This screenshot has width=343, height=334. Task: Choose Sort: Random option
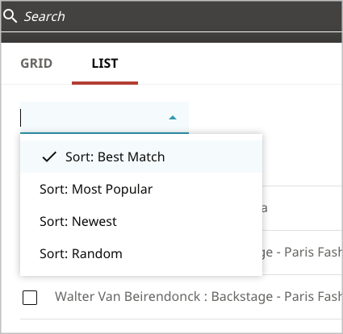[141, 253]
